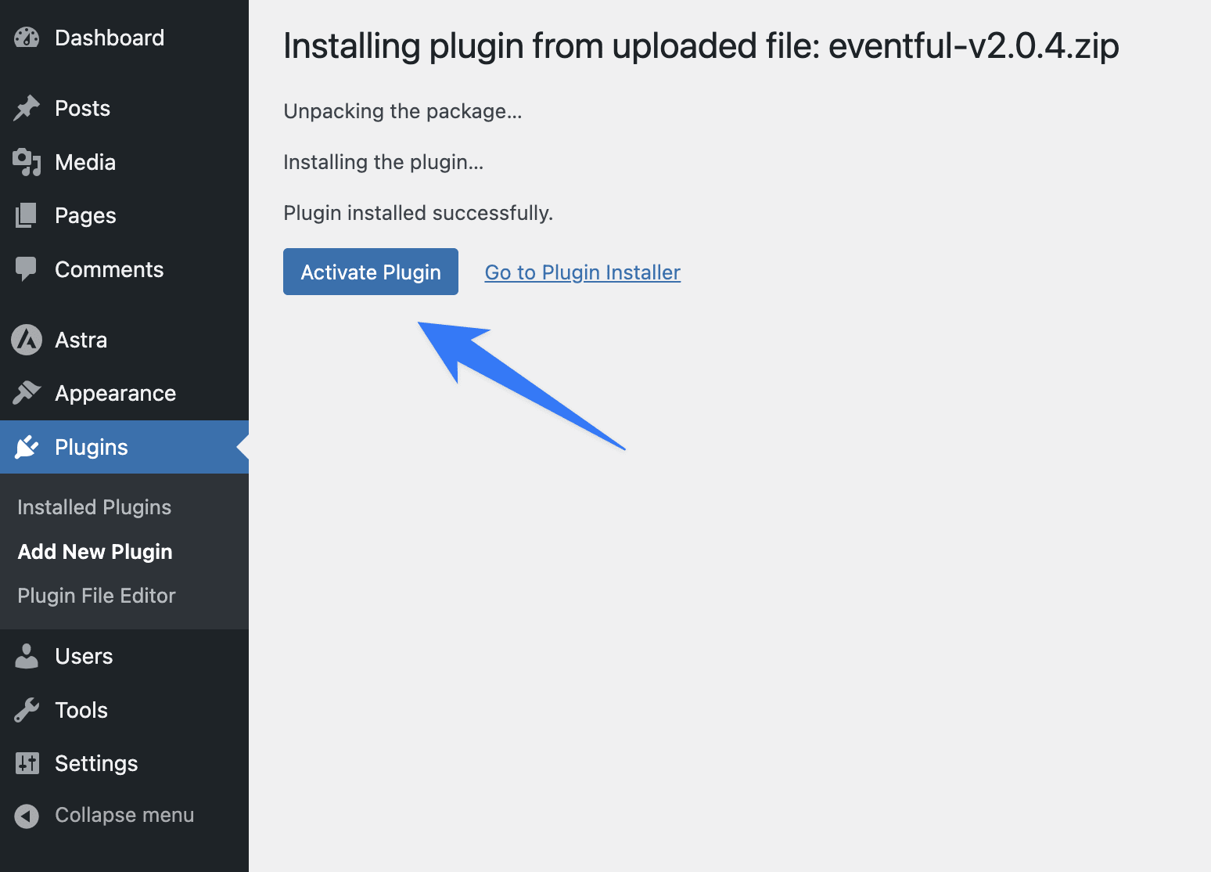
Task: Click the Astra logo icon
Action: (x=27, y=340)
